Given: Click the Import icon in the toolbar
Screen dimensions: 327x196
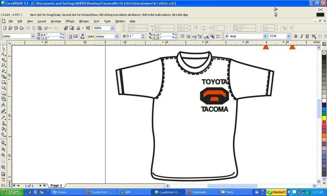Looking at the screenshot, I should [x=66, y=28].
